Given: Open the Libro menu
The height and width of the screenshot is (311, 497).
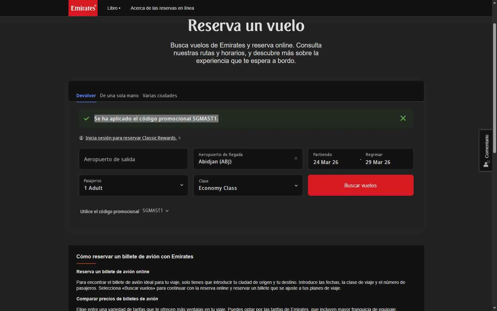Looking at the screenshot, I should coord(114,8).
